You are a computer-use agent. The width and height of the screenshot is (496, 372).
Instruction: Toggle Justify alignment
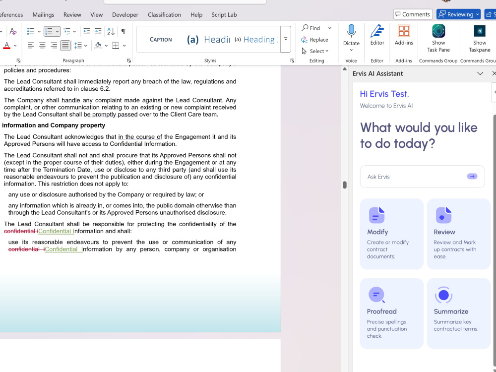tap(65, 46)
